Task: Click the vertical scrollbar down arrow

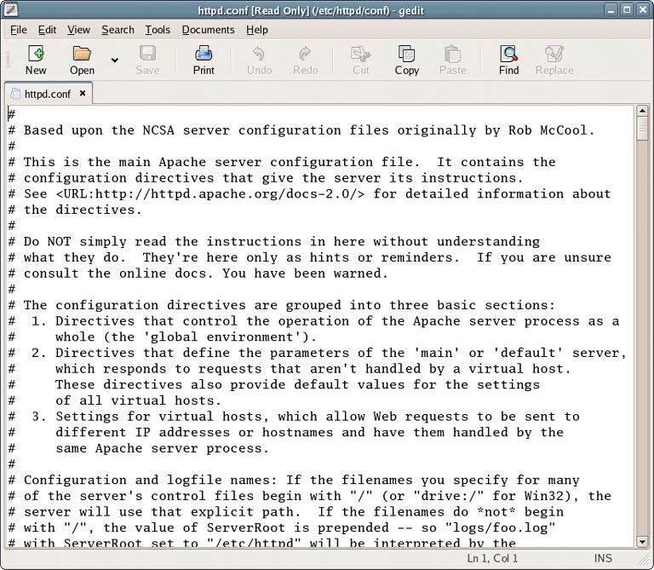Action: [x=642, y=541]
